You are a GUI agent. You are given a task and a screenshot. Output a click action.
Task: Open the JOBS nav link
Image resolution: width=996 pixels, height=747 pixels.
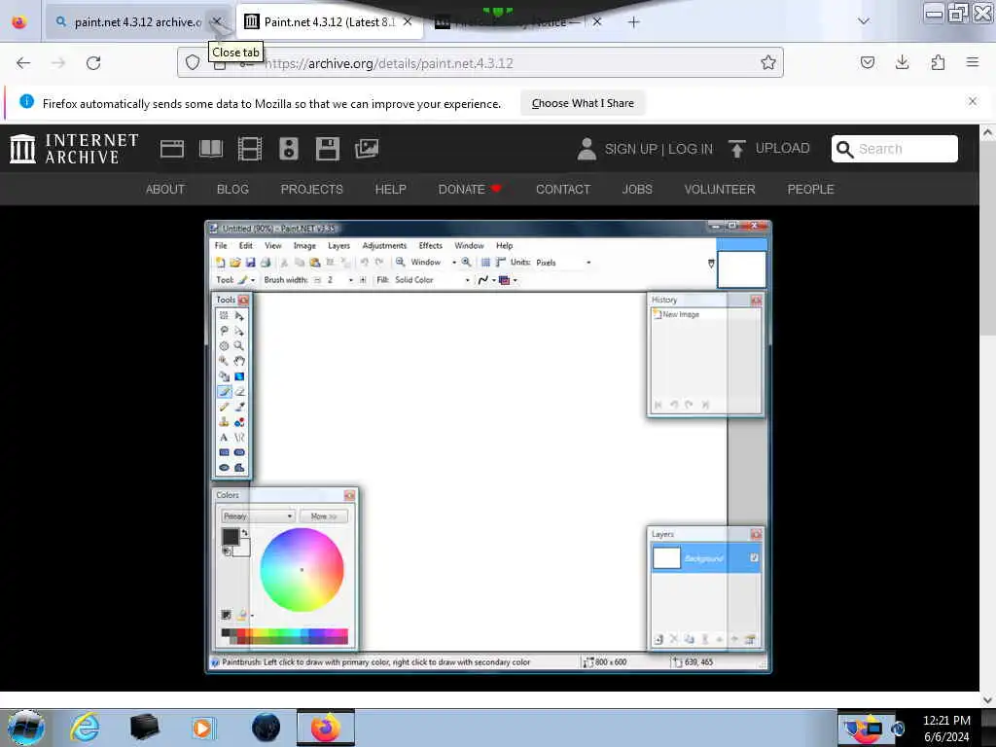(637, 190)
